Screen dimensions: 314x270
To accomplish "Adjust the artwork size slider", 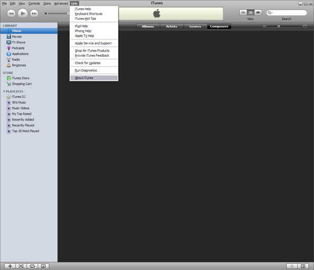I will click(x=284, y=26).
